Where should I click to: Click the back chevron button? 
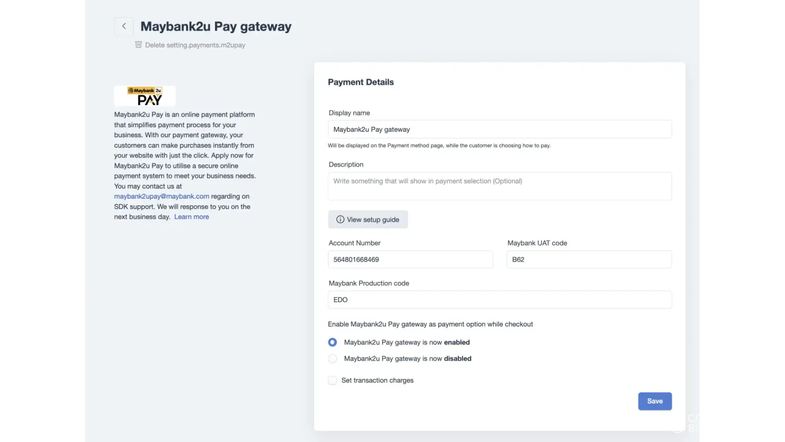click(x=124, y=26)
